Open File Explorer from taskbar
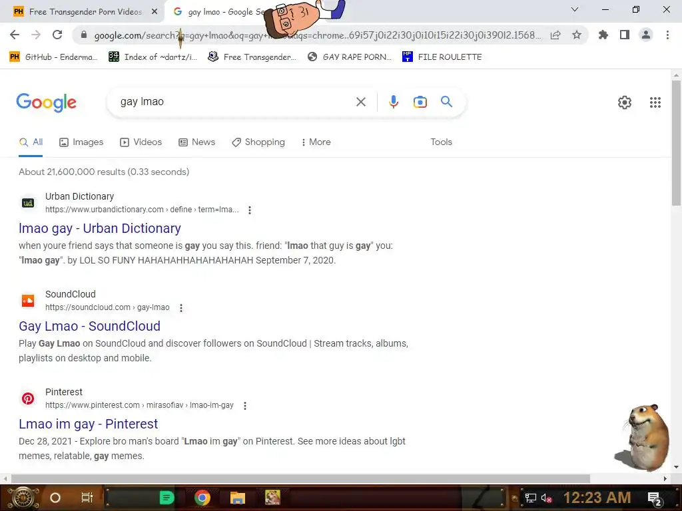Screen dimensions: 682x511 (x=238, y=498)
